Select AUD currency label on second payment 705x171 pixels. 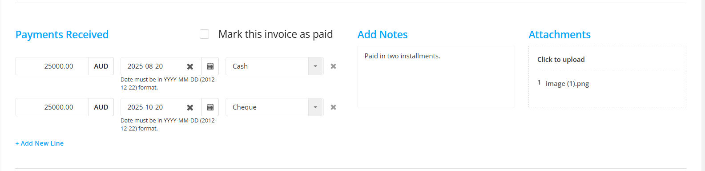pyautogui.click(x=101, y=107)
